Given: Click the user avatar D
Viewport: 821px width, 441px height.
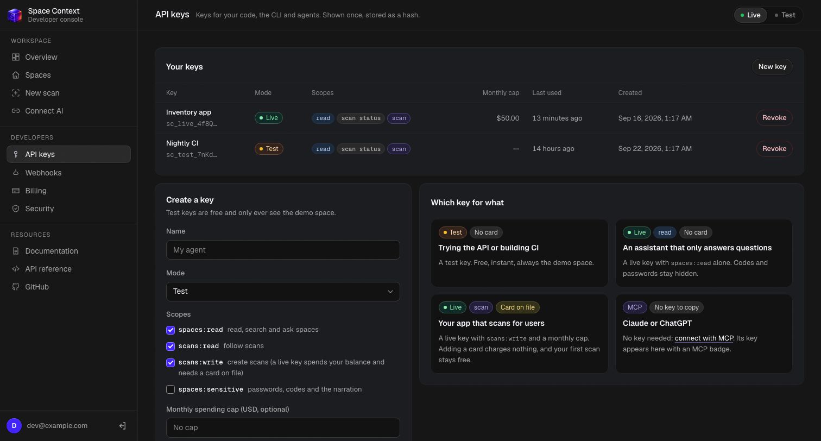Looking at the screenshot, I should point(14,426).
